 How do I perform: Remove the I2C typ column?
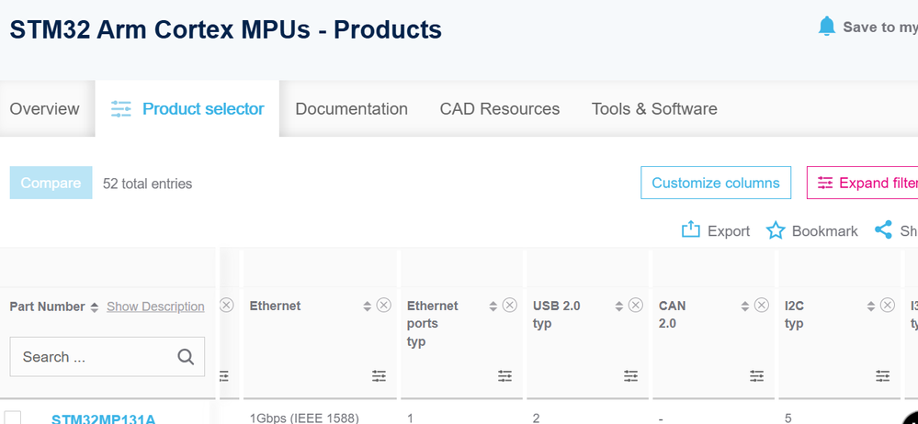click(x=888, y=306)
